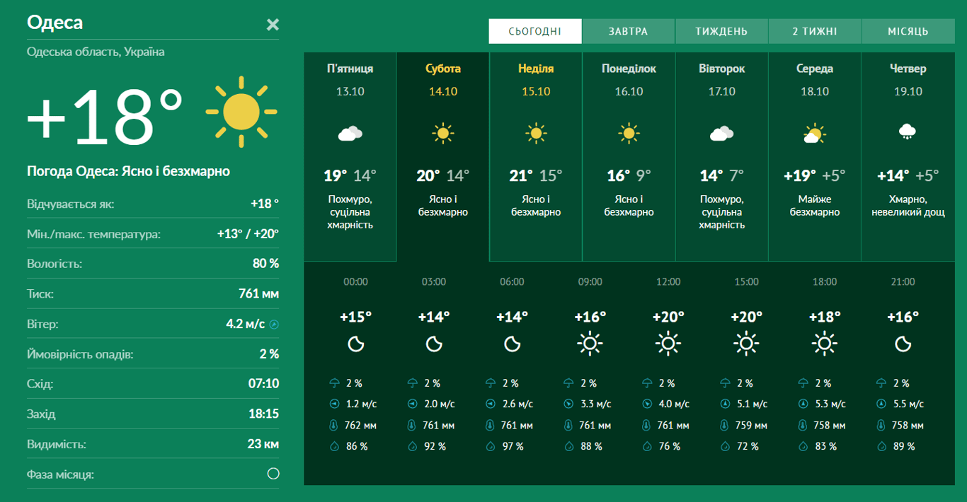967x502 pixels.
Task: Click the umbrella precipitation icon under 09:00
Action: tap(569, 383)
